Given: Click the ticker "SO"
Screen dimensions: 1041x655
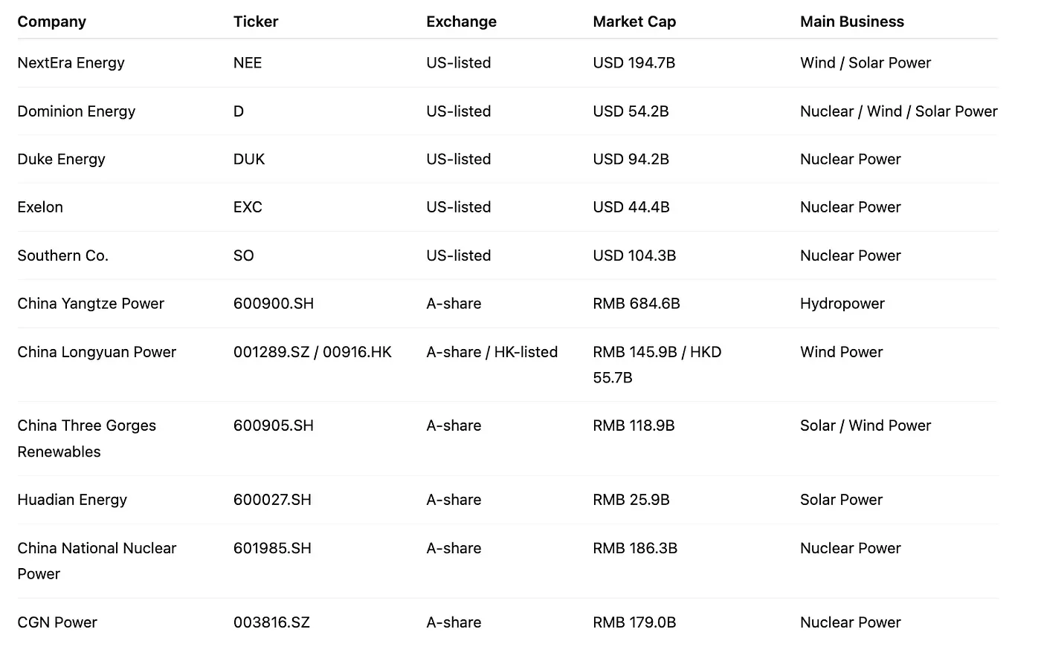Looking at the screenshot, I should click(x=244, y=255).
